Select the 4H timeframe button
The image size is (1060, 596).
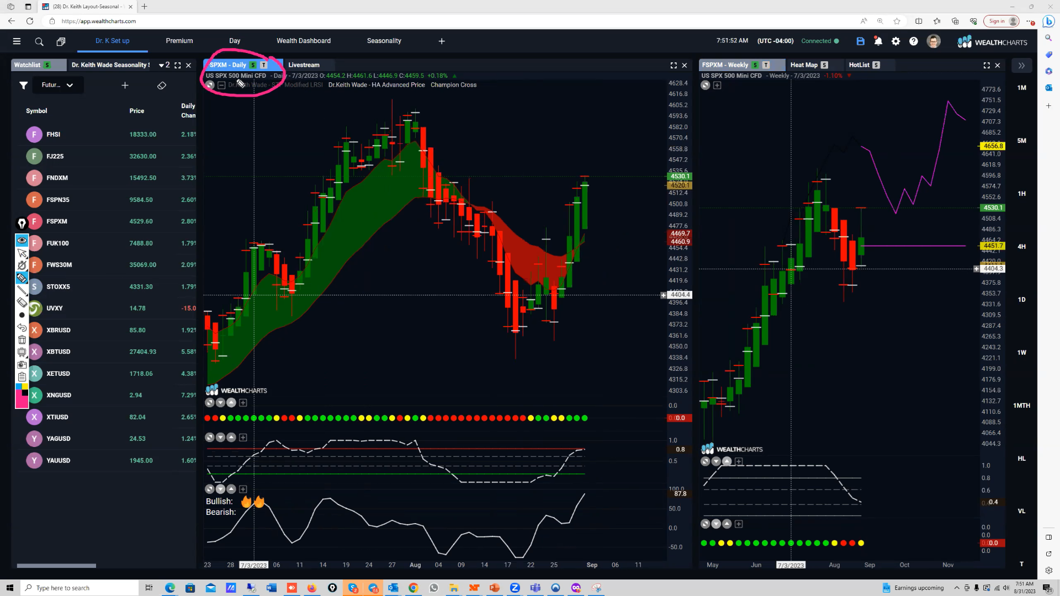pyautogui.click(x=1022, y=247)
